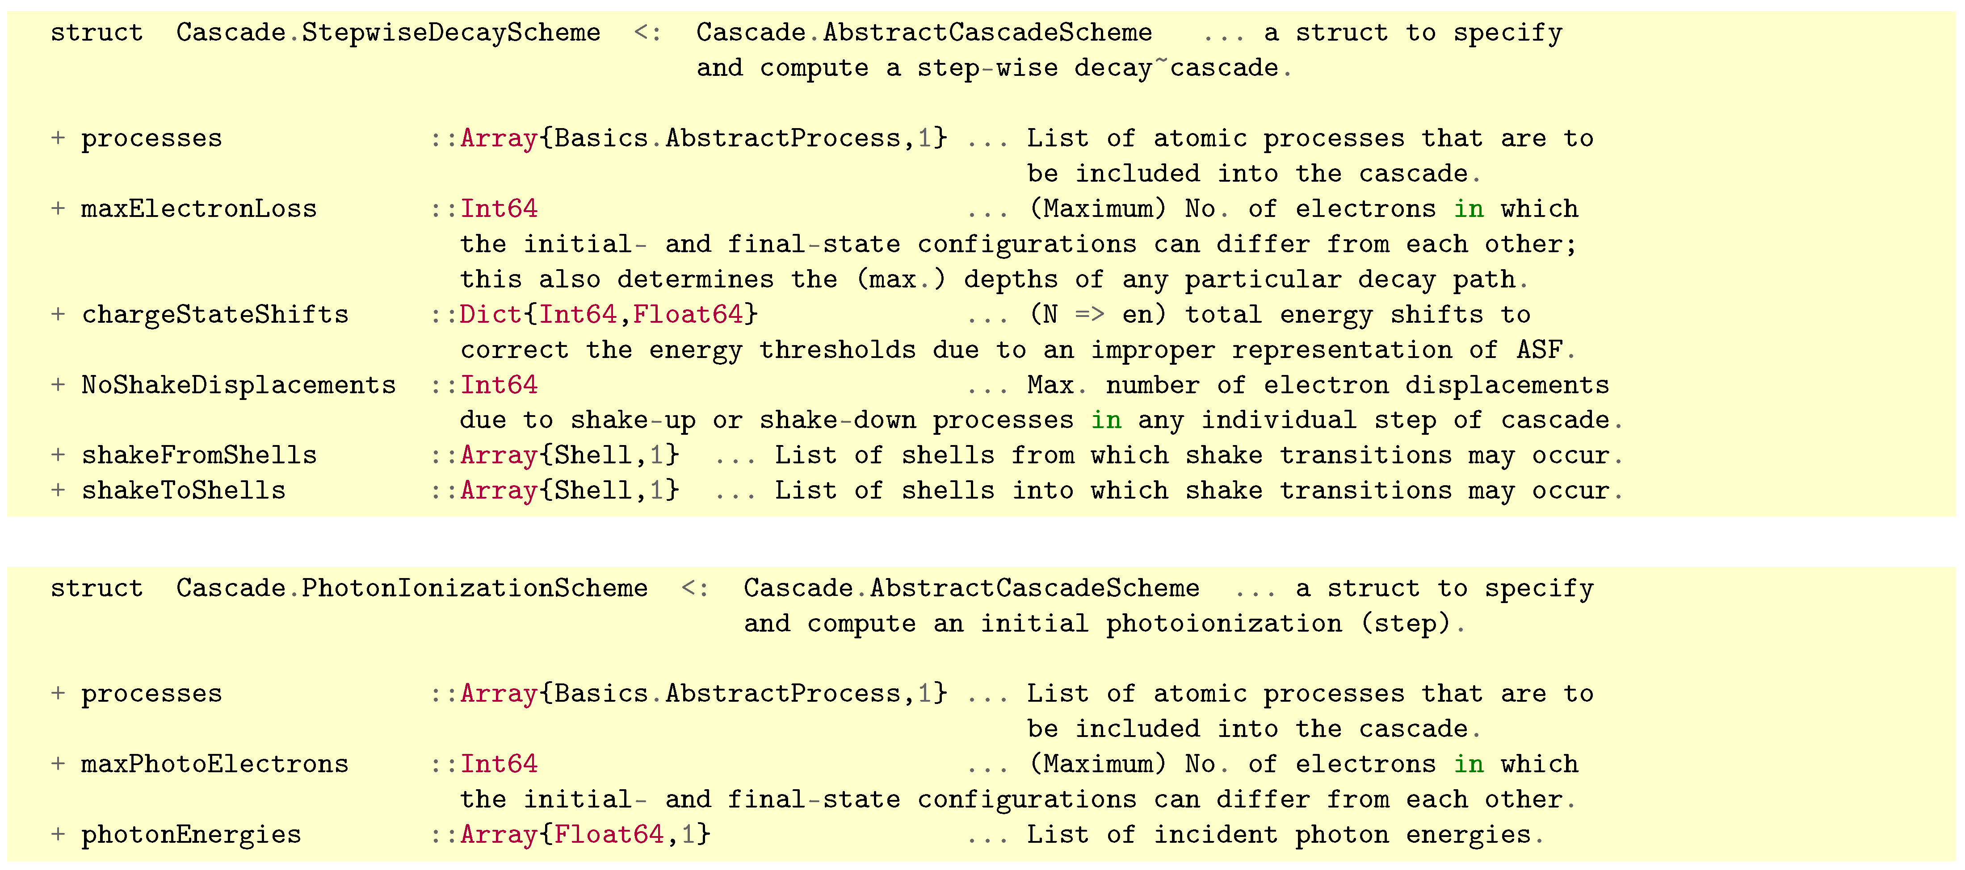Click the text 'List of incident photon energies'
Viewport: 1965px width, 870px height.
(1278, 834)
